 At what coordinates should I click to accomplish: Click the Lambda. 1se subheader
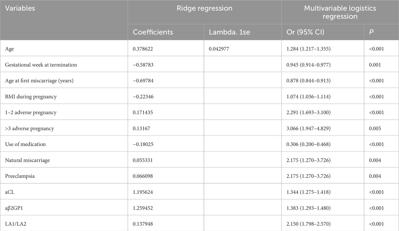point(230,32)
